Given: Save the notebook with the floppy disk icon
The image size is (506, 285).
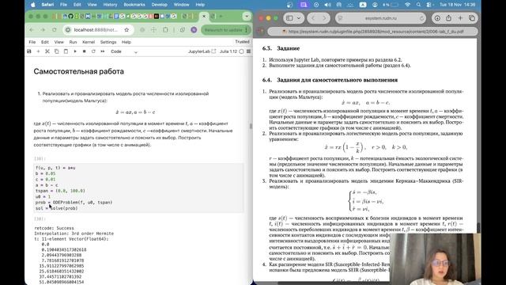Looking at the screenshot, I should [x=29, y=51].
